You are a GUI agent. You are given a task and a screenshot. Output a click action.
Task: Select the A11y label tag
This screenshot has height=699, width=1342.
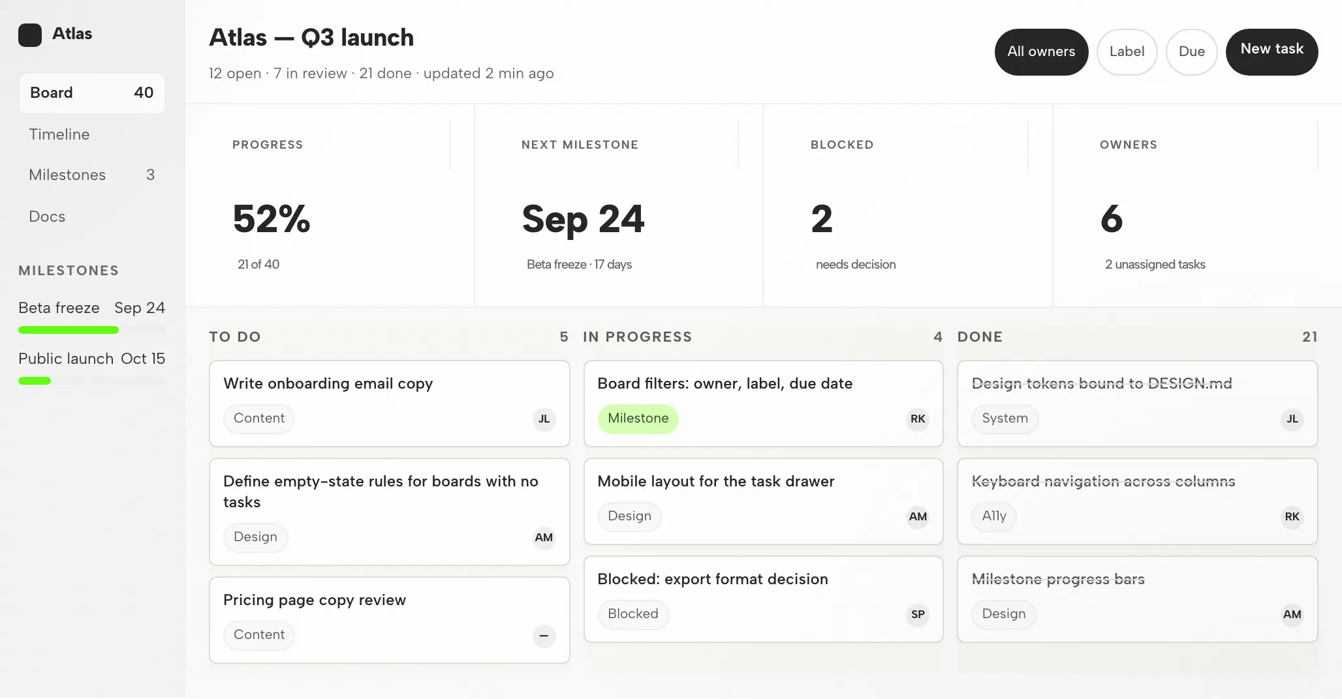[994, 516]
